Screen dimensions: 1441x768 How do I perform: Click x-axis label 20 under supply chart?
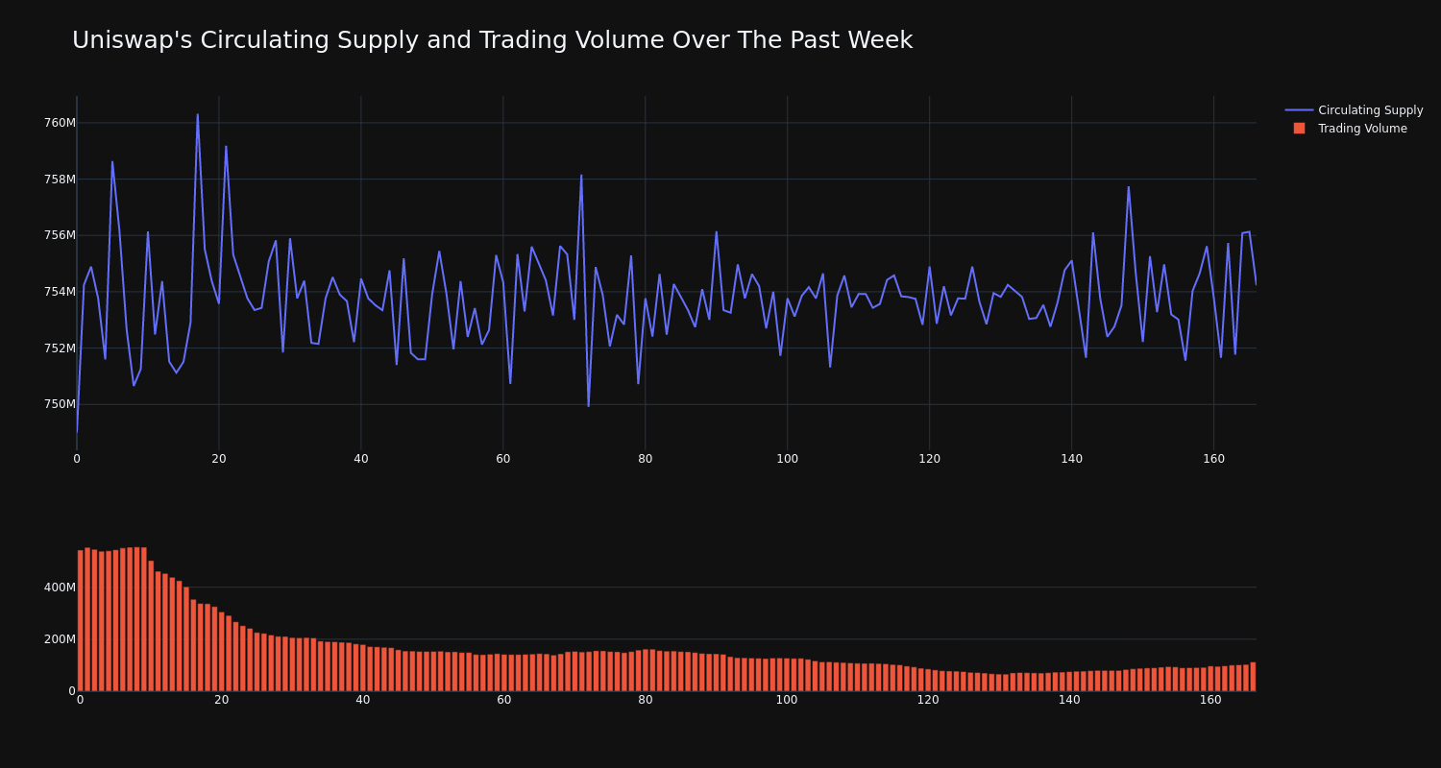click(219, 459)
